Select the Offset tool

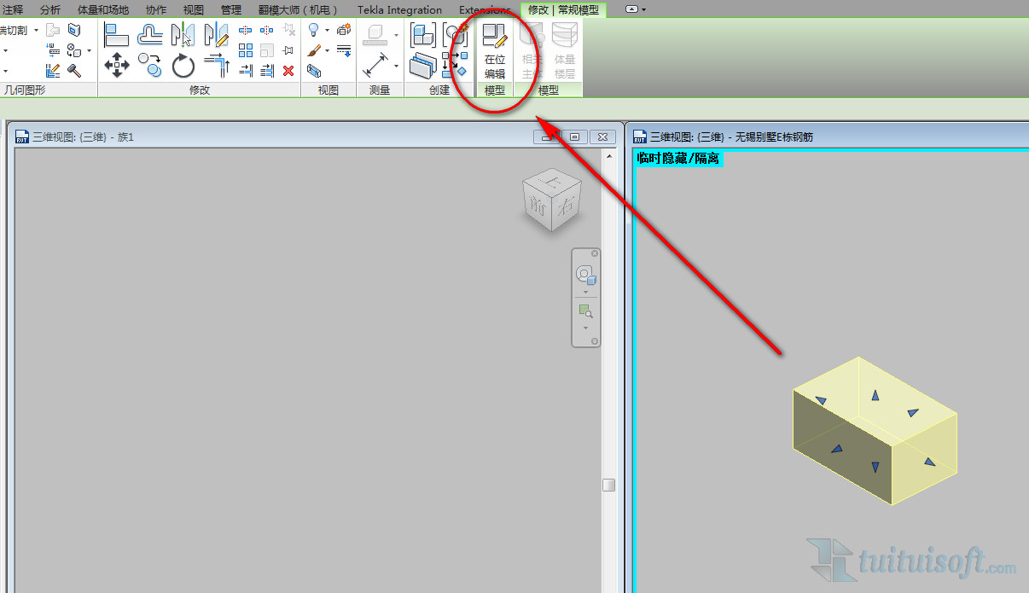click(x=150, y=34)
